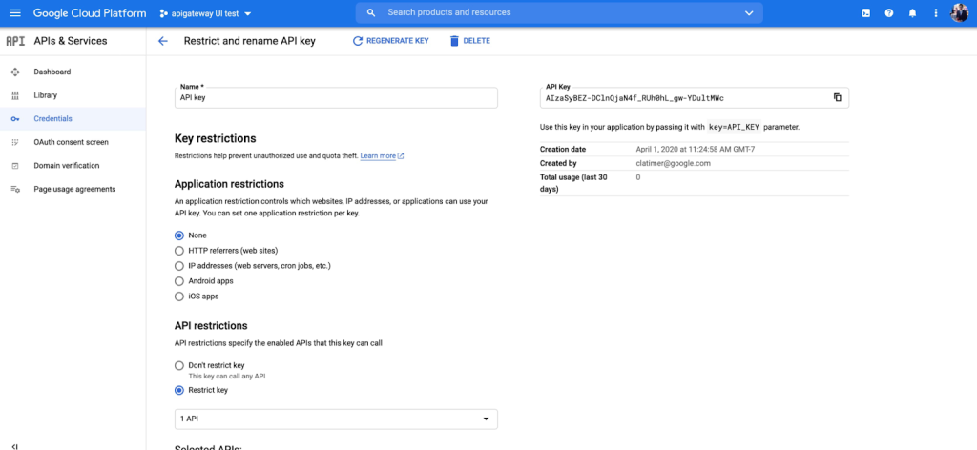
Task: Open OAuth consent screen page
Action: (71, 142)
